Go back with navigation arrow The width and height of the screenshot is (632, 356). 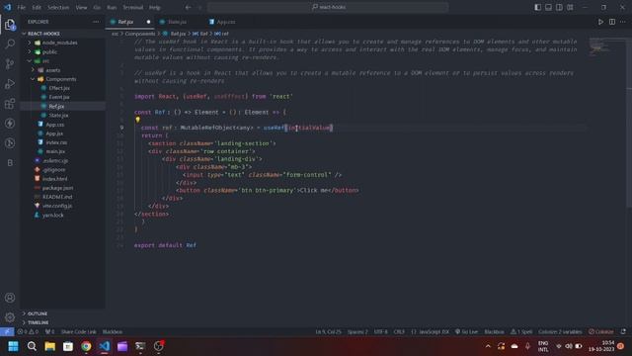[x=189, y=7]
